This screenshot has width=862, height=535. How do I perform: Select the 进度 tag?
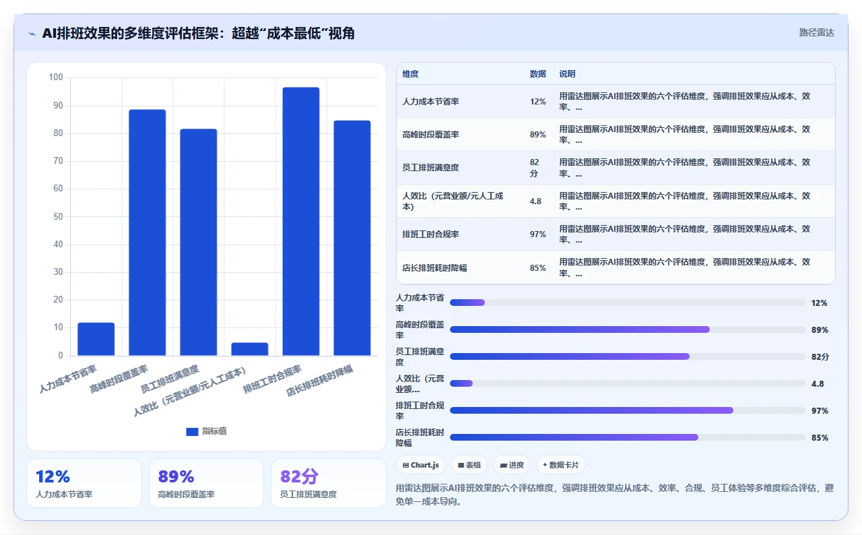(512, 465)
